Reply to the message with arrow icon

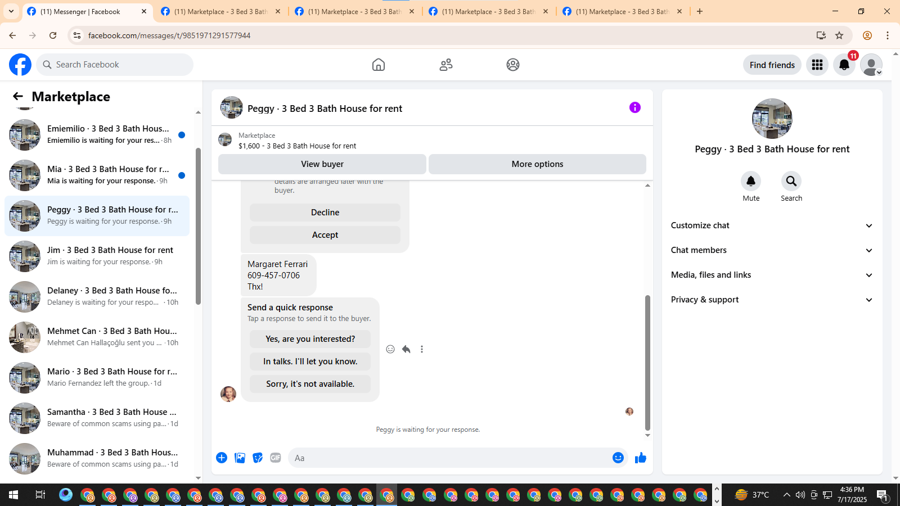(406, 349)
